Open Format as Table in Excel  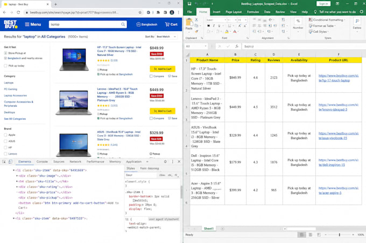click(x=322, y=26)
